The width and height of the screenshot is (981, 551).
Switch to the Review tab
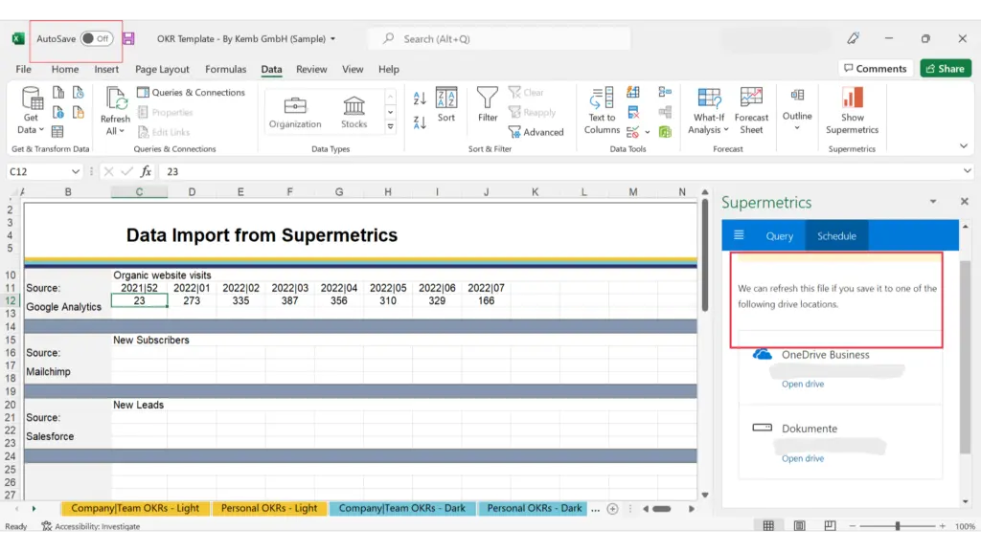tap(311, 69)
